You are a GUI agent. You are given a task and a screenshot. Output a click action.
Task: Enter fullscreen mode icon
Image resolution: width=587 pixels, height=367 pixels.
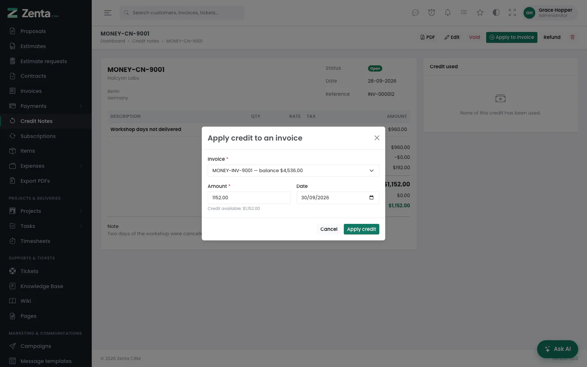pyautogui.click(x=512, y=13)
